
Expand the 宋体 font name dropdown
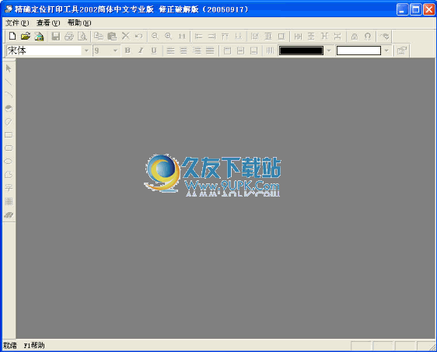coord(86,51)
